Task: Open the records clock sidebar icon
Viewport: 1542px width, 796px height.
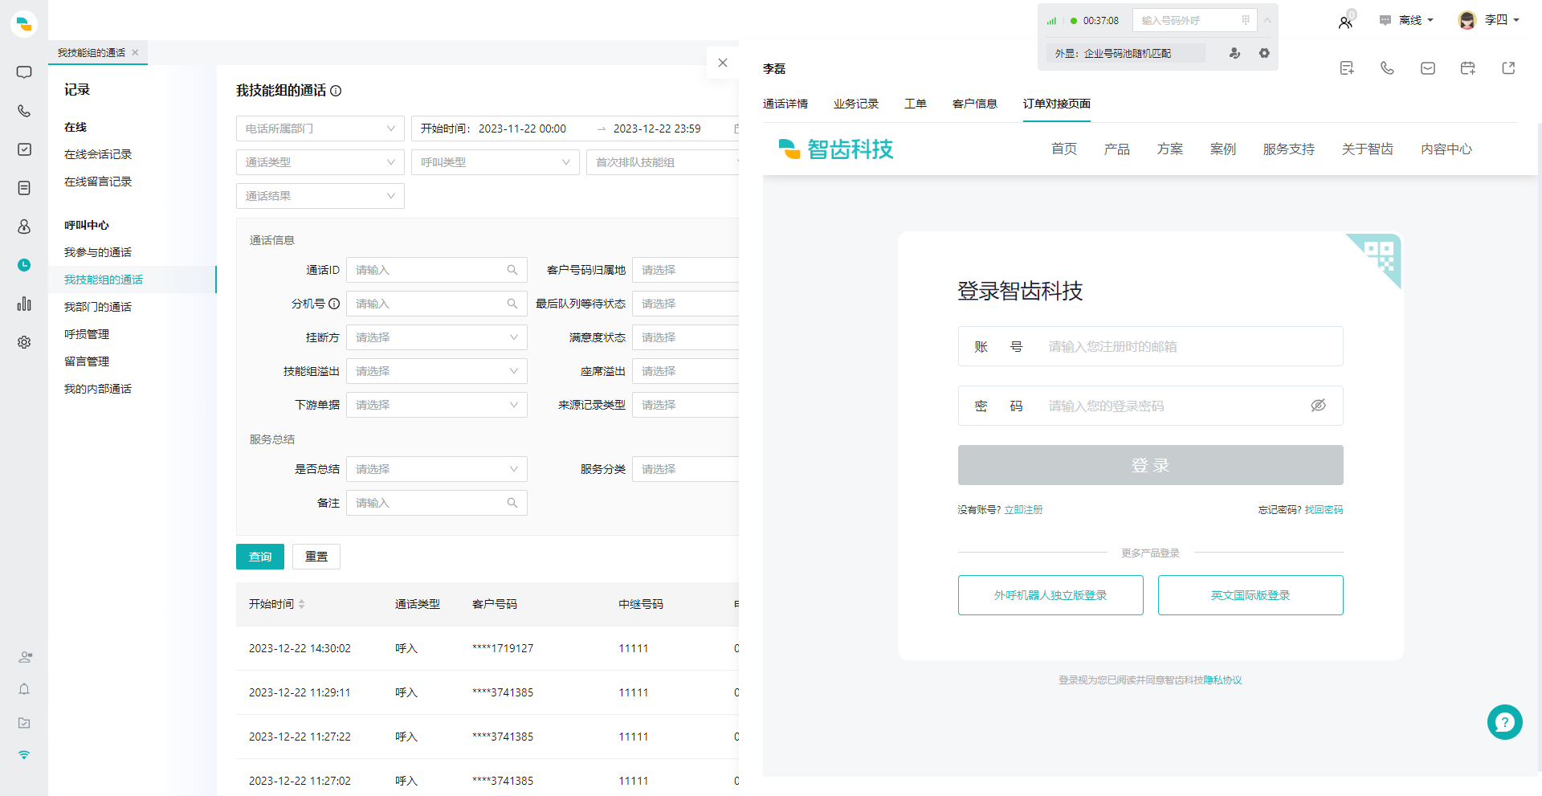Action: [24, 265]
